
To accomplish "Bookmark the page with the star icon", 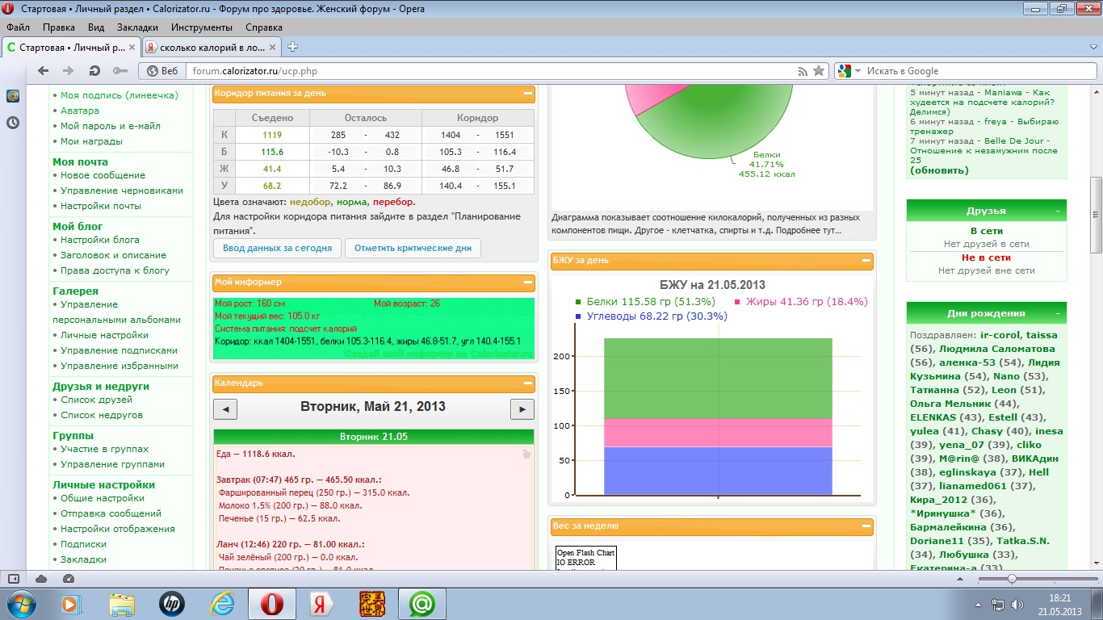I will pyautogui.click(x=818, y=71).
